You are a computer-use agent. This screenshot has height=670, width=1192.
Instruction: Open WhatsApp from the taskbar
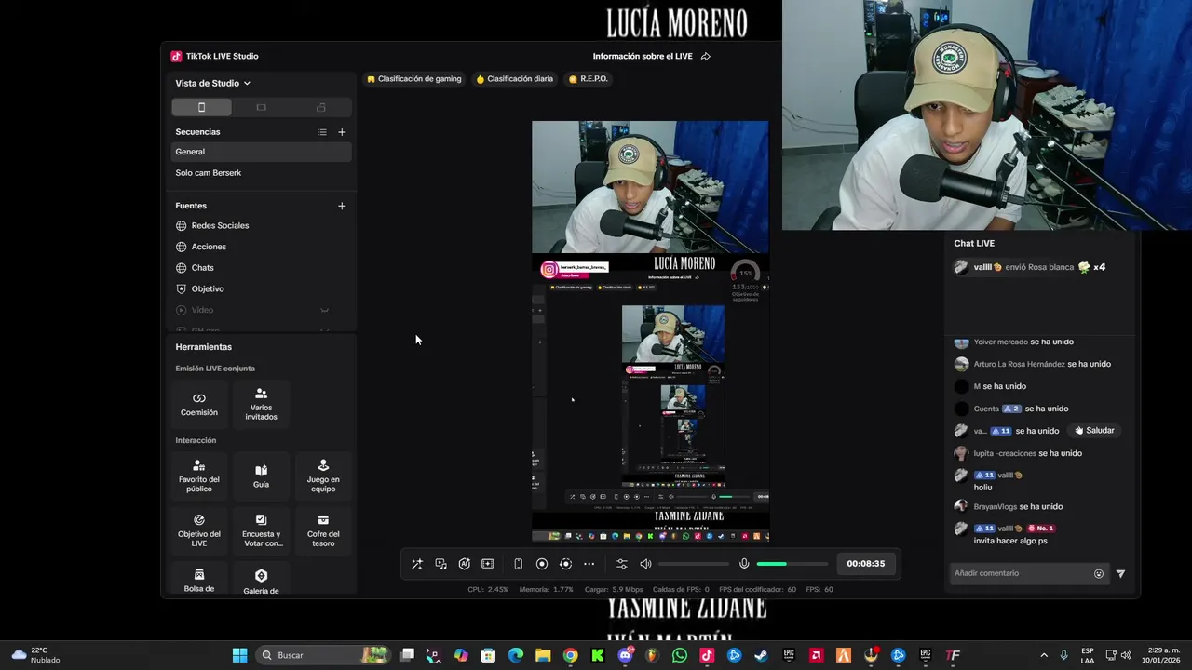[x=679, y=655]
